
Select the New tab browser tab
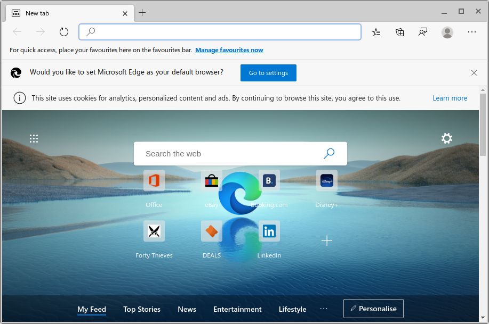point(70,13)
